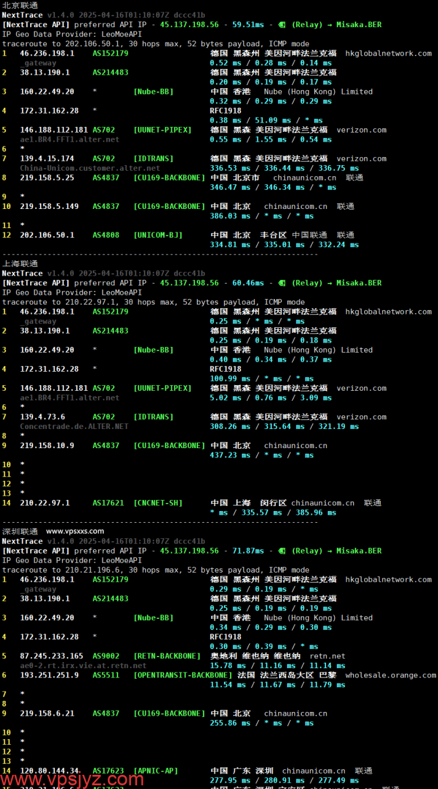The height and width of the screenshot is (789, 438).
Task: Click the hop IP 219.158.5.25
Action: pos(47,178)
